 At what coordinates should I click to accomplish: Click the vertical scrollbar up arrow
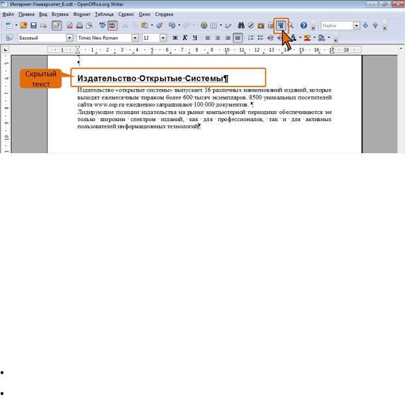(x=401, y=48)
